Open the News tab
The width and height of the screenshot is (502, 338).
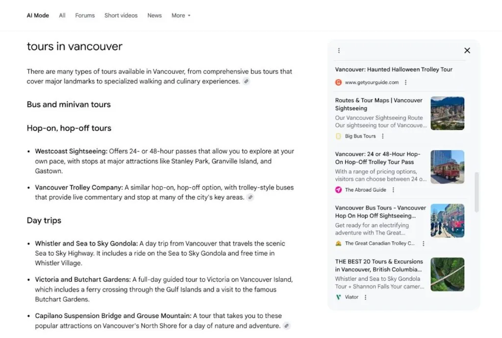[154, 15]
